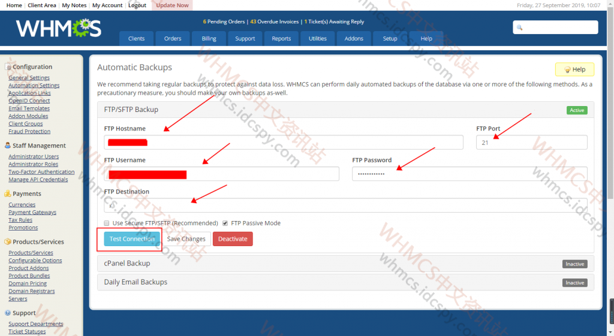
Task: Open the Client Area link
Action: click(x=42, y=5)
